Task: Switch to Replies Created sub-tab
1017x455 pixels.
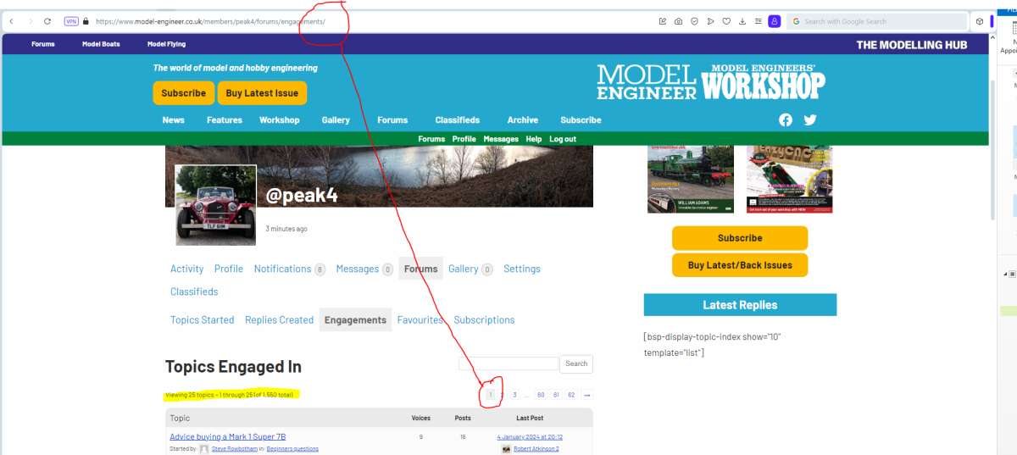Action: [x=279, y=320]
